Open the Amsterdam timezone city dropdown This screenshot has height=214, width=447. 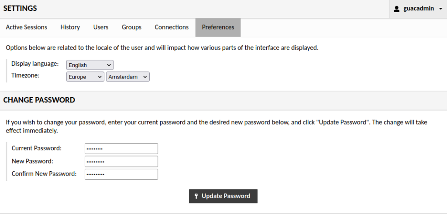[x=128, y=77]
